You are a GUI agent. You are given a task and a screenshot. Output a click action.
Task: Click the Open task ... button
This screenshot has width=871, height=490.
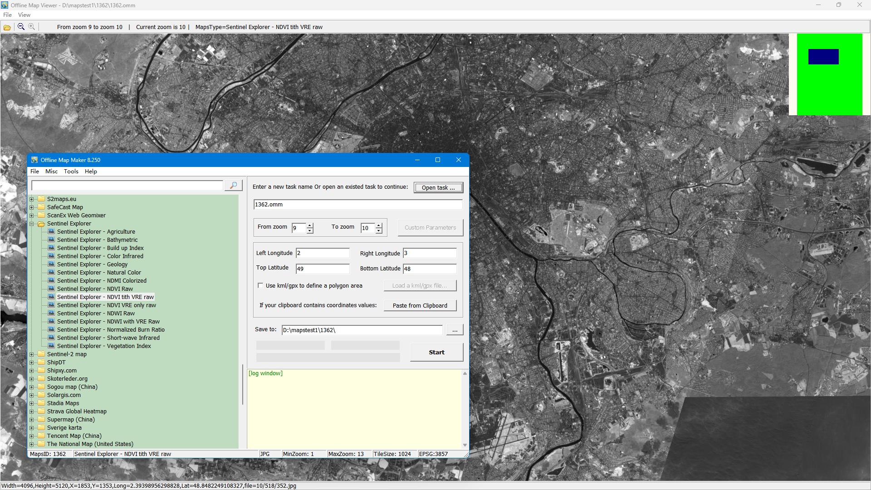438,187
